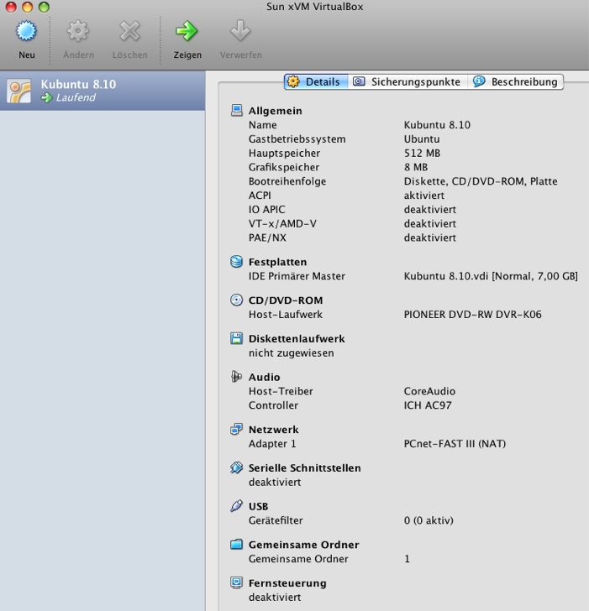Viewport: 589px width, 611px height.
Task: Click the USB plug icon
Action: point(236,506)
